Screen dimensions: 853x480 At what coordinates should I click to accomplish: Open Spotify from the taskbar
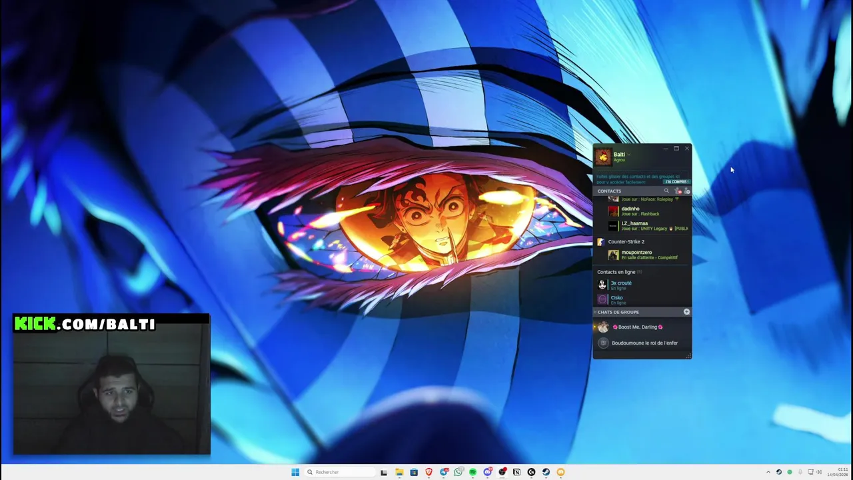pos(472,472)
